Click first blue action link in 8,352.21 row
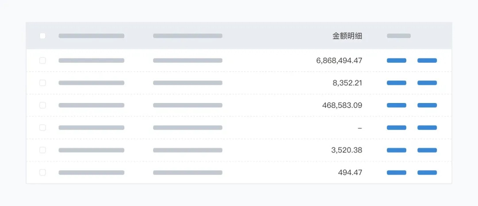This screenshot has width=478, height=206. [x=397, y=83]
